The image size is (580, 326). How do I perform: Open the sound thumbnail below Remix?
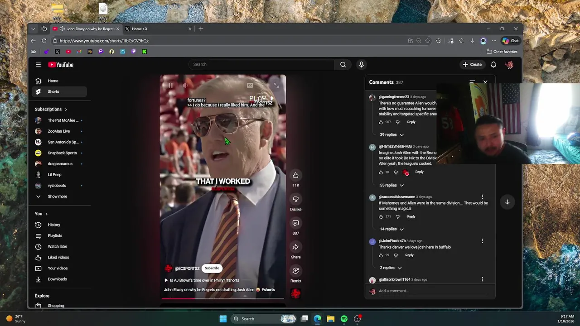tap(295, 293)
